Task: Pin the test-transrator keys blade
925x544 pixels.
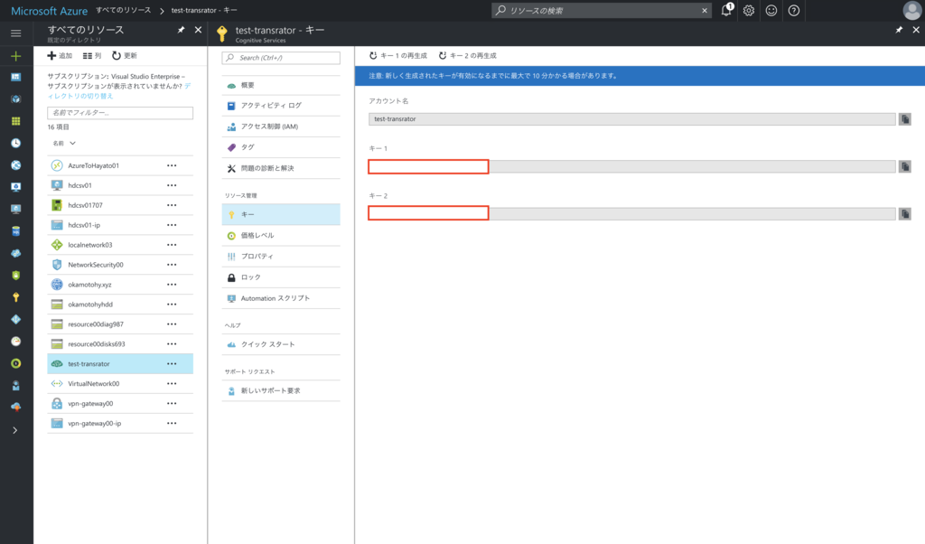Action: pyautogui.click(x=899, y=30)
